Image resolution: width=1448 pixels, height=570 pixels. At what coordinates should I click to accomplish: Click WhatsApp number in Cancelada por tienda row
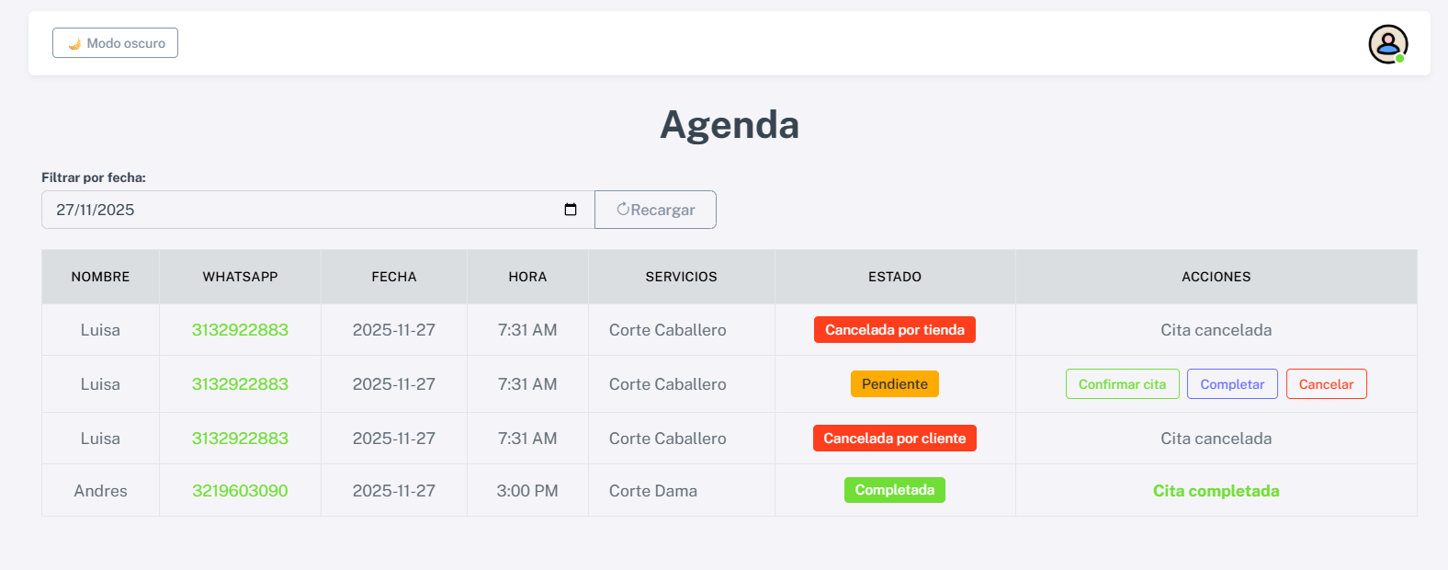click(x=240, y=330)
